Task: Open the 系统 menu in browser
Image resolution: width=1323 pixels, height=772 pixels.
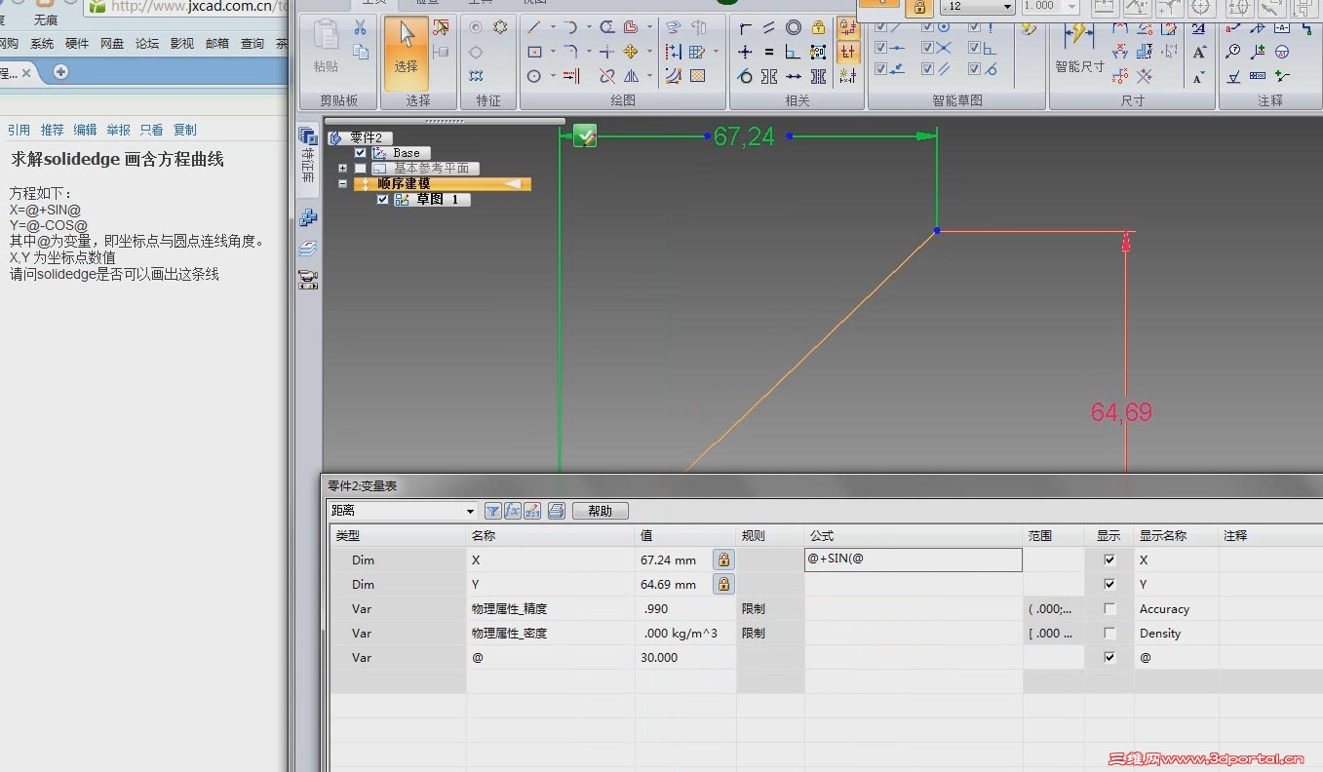Action: (x=42, y=44)
